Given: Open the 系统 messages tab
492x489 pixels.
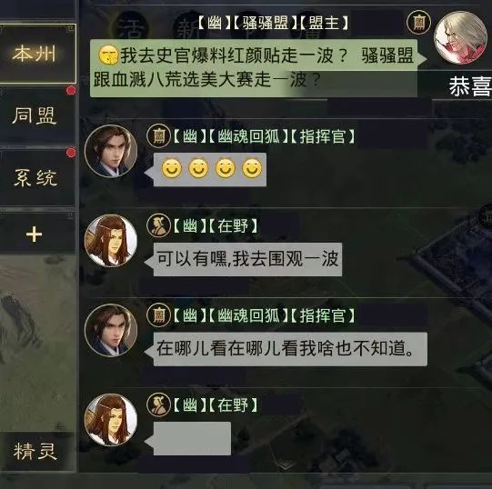Looking at the screenshot, I should [37, 177].
